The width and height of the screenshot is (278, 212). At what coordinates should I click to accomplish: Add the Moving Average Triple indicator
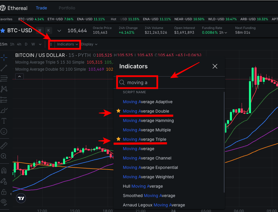pyautogui.click(x=145, y=139)
